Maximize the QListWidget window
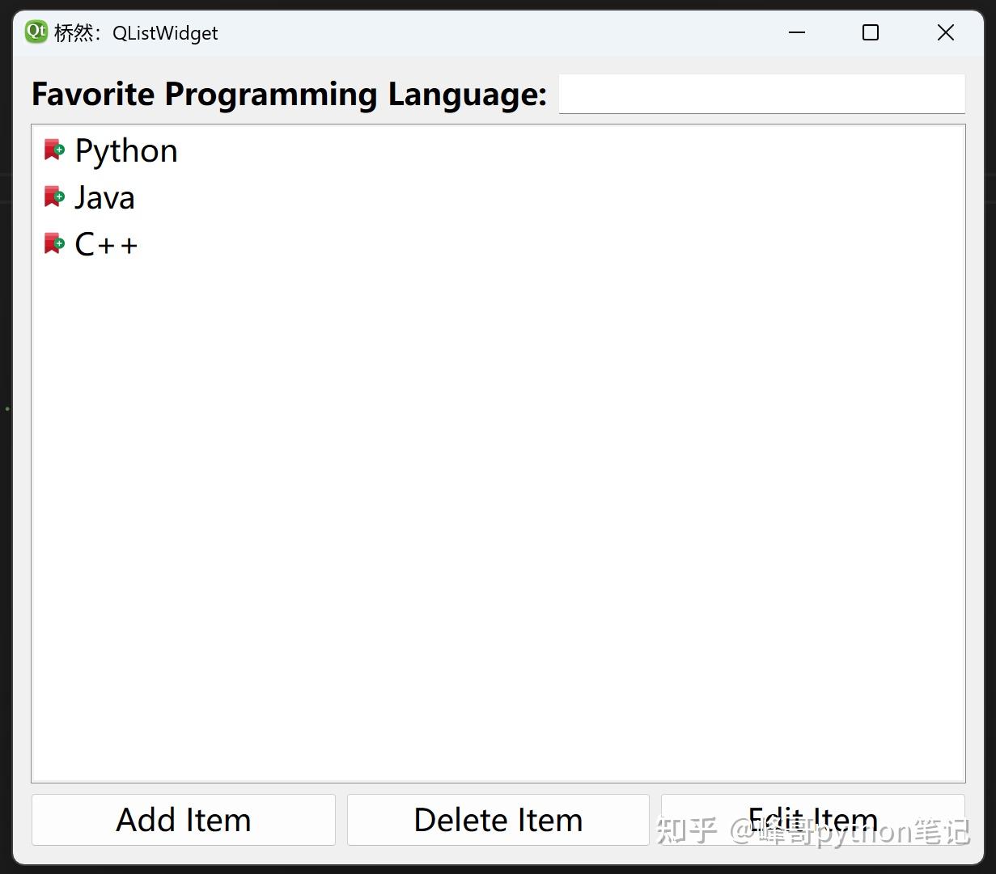 (871, 32)
